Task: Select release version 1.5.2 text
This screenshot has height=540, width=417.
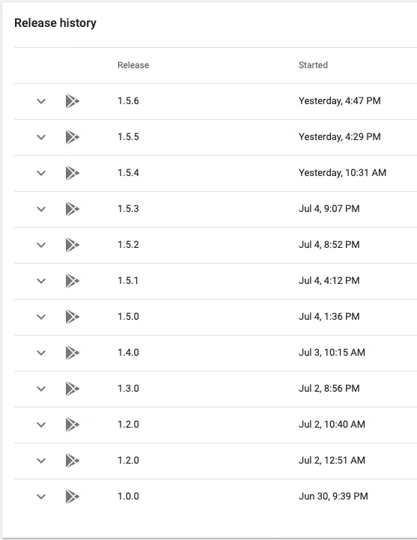Action: click(x=128, y=244)
